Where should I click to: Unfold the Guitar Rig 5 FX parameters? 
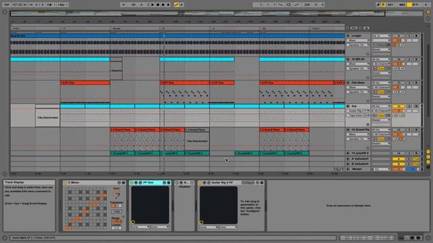[x=204, y=183]
